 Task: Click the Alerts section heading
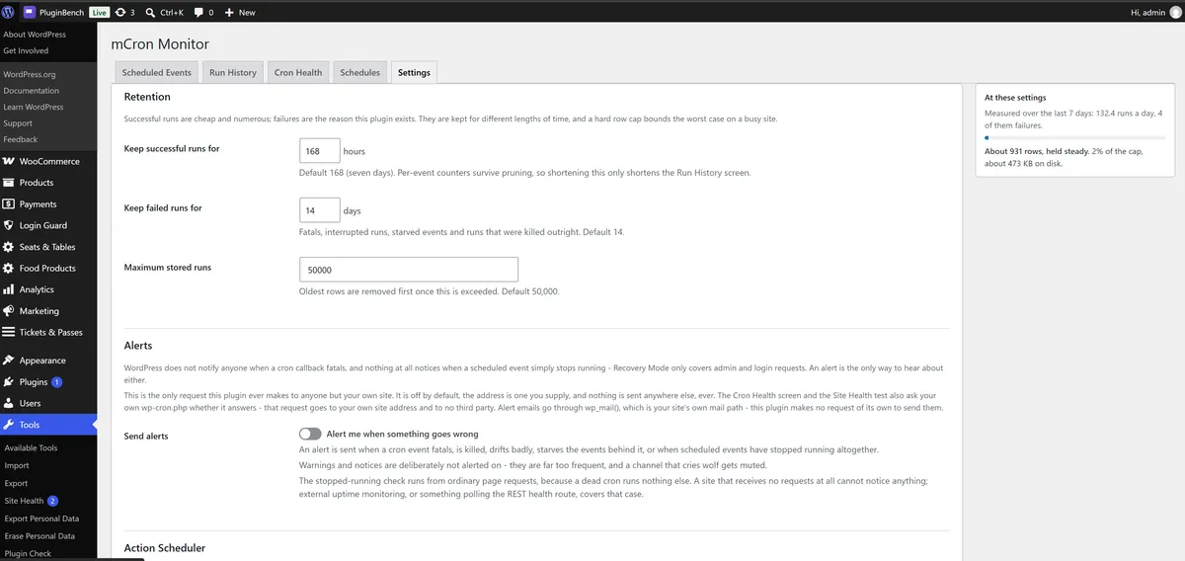point(138,346)
